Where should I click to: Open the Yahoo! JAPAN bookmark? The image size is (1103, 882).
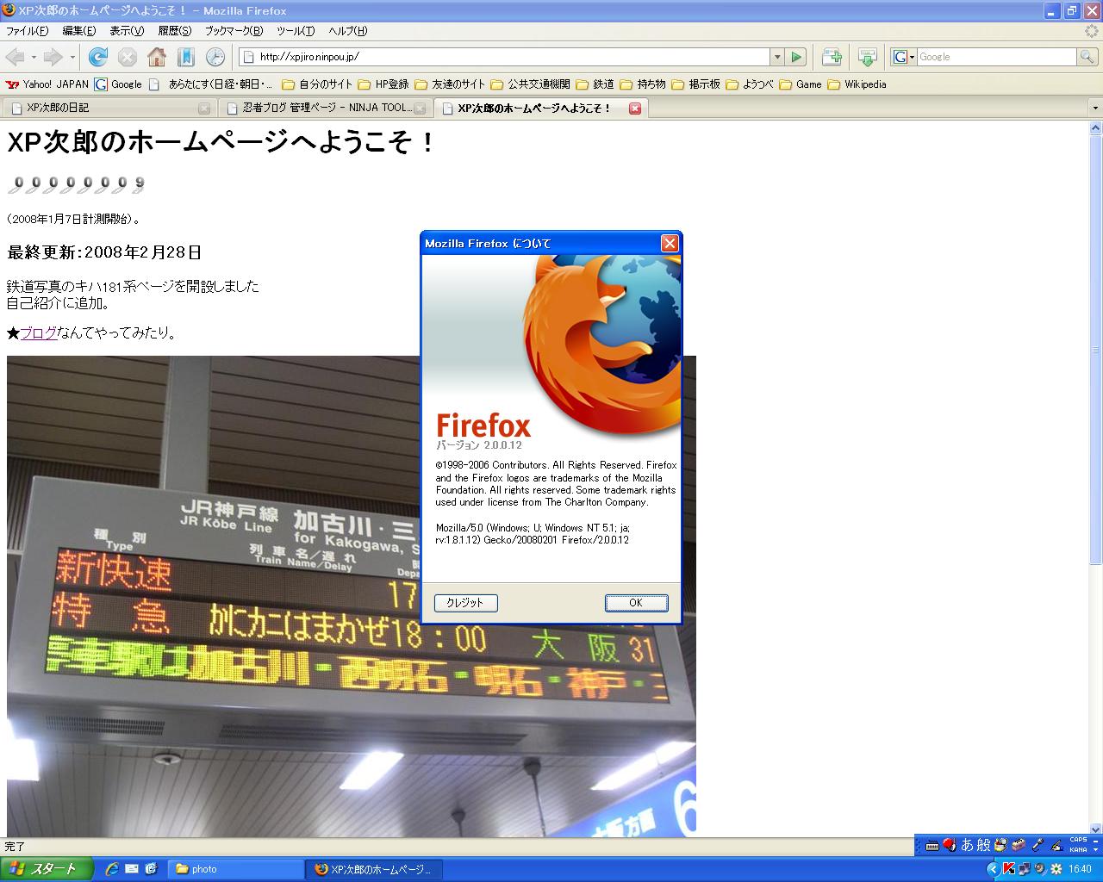click(x=47, y=84)
